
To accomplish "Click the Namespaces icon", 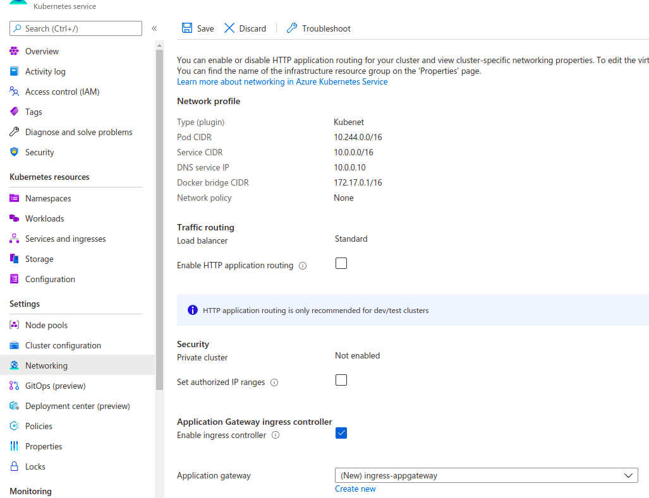I will coord(14,198).
